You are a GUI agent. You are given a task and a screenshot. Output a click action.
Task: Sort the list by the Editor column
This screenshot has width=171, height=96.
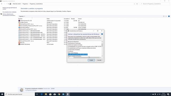pos(48,19)
